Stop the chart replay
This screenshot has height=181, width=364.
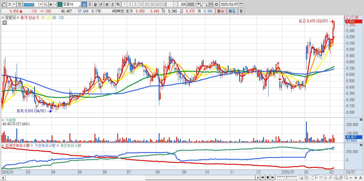click(268, 178)
